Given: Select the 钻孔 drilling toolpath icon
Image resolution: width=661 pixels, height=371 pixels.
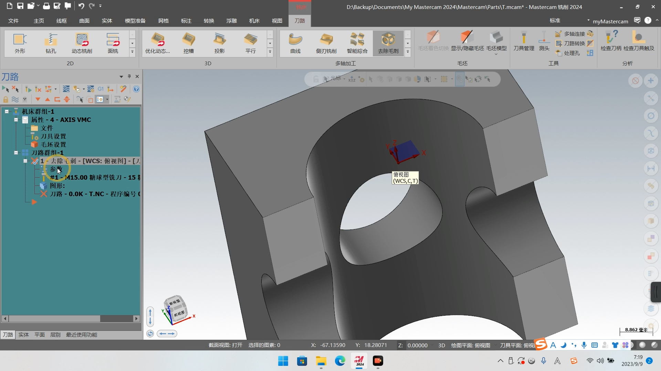Looking at the screenshot, I should click(x=51, y=43).
